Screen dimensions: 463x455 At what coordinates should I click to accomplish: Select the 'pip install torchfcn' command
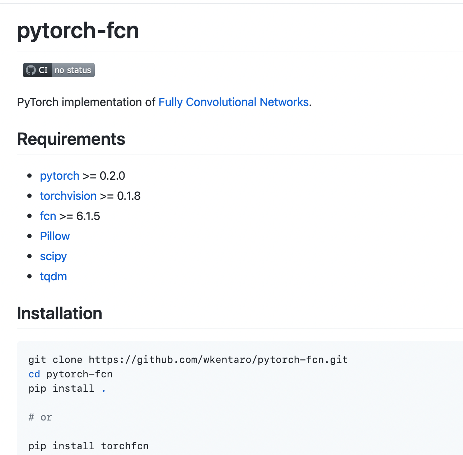tap(88, 446)
